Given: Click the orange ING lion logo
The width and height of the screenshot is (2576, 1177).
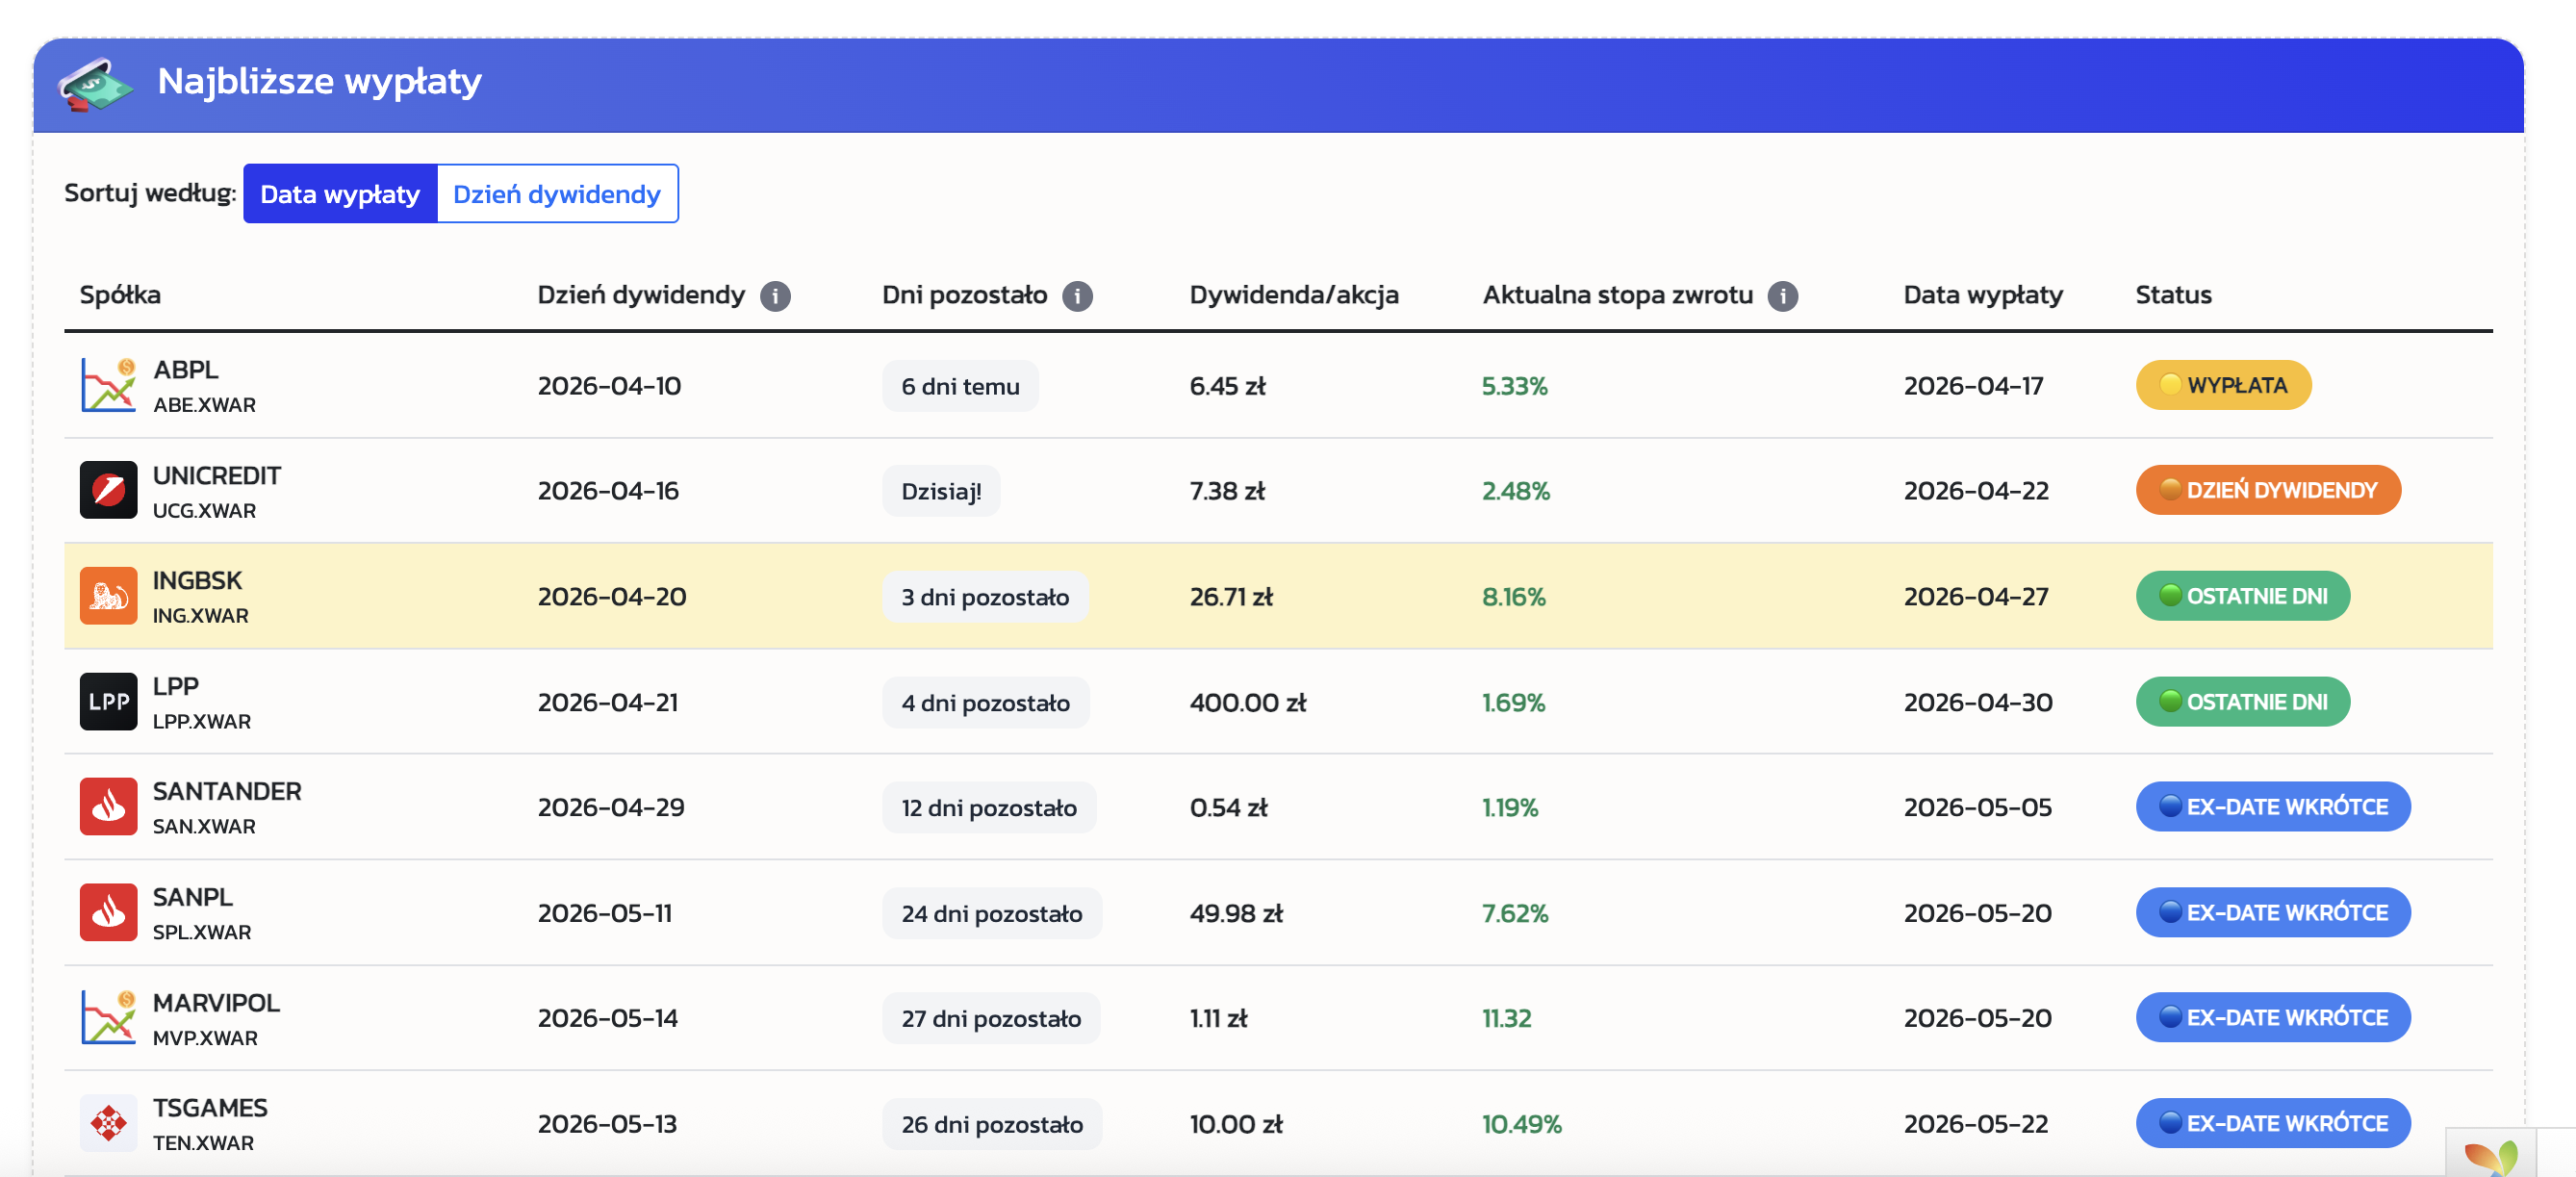Looking at the screenshot, I should point(108,596).
